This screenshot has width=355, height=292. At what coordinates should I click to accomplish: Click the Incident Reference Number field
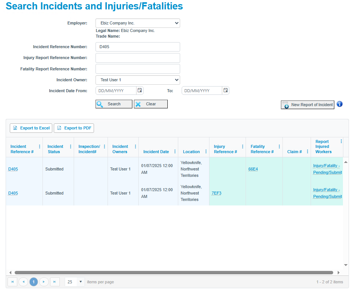coord(138,47)
